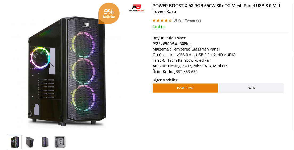Click the Yeni Yorum Yaz link
Image resolution: width=294 pixels, height=150 pixels.
click(189, 20)
